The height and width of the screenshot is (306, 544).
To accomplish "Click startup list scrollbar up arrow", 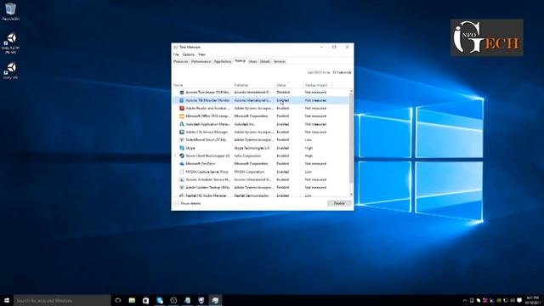I will (x=351, y=91).
